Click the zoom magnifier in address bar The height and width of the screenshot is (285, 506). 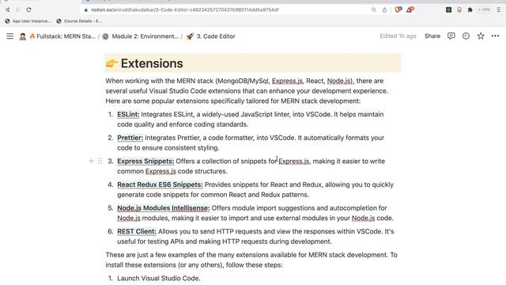[374, 9]
